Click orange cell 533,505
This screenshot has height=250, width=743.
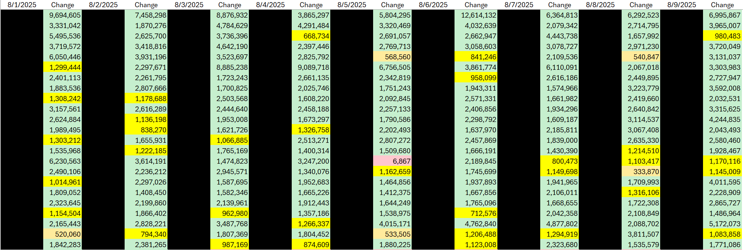(x=392, y=234)
